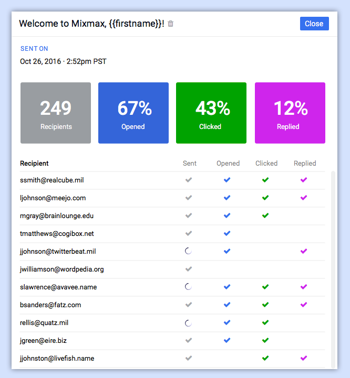Click the clicked checkmark for jjohnston@livefish.name
The width and height of the screenshot is (350, 378).
point(265,358)
